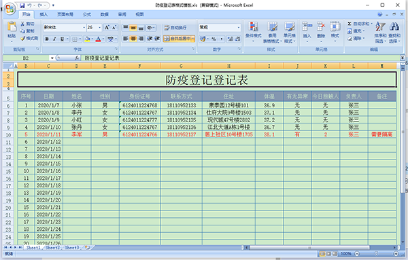Copy selection with the 复制 button
The height and width of the screenshot is (260, 408).
pyautogui.click(x=27, y=31)
